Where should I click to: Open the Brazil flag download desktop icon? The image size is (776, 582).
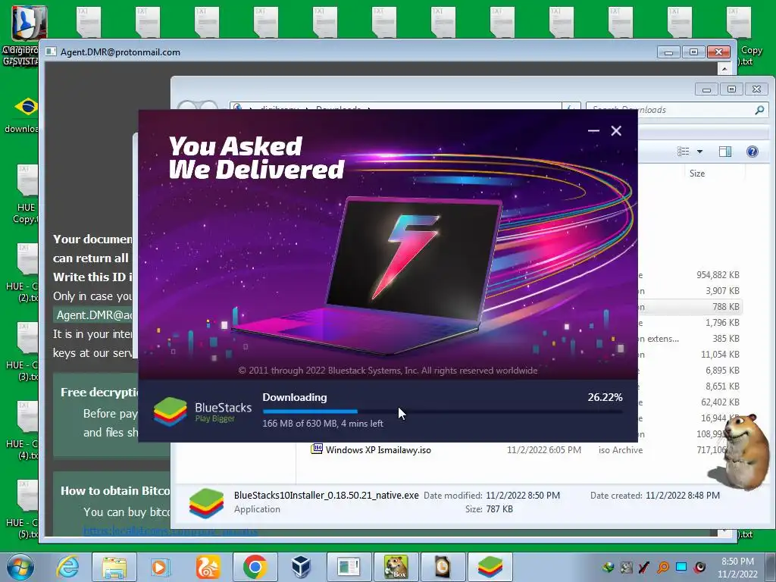[x=26, y=107]
